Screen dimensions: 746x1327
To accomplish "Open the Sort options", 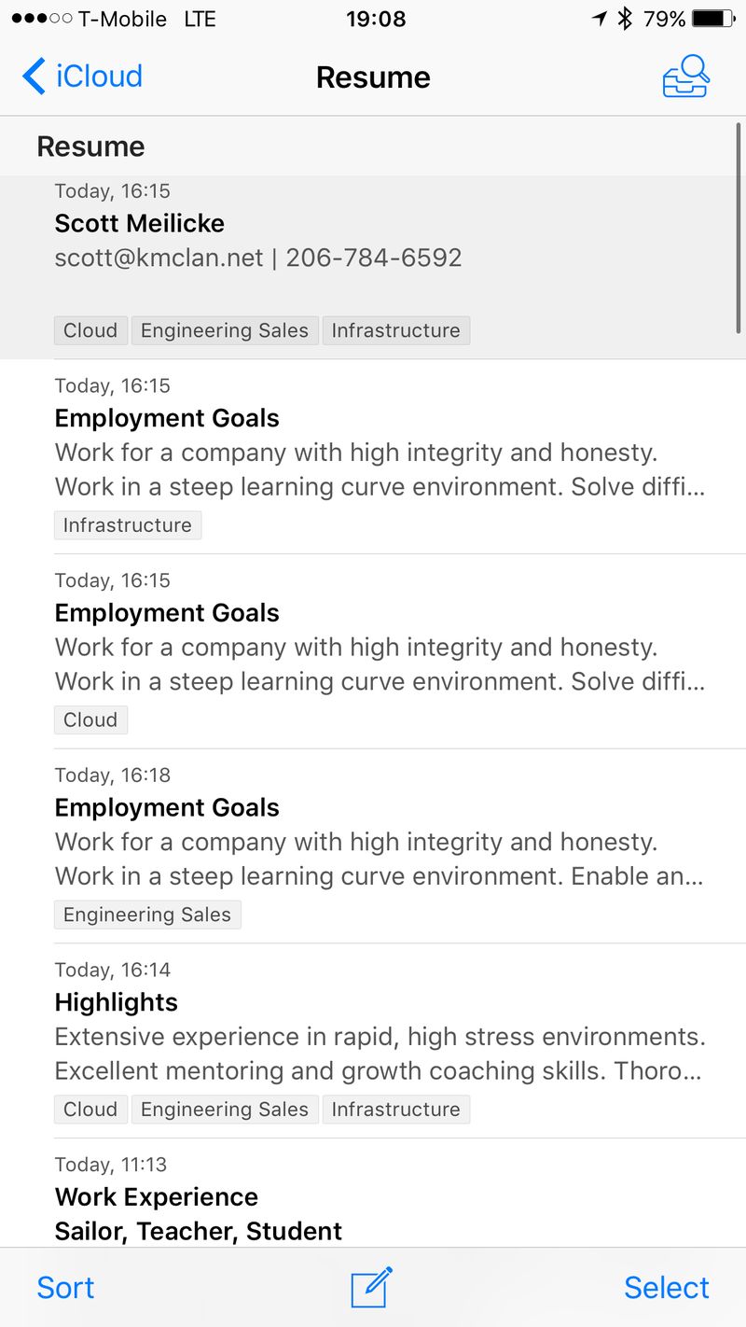I will point(65,1288).
